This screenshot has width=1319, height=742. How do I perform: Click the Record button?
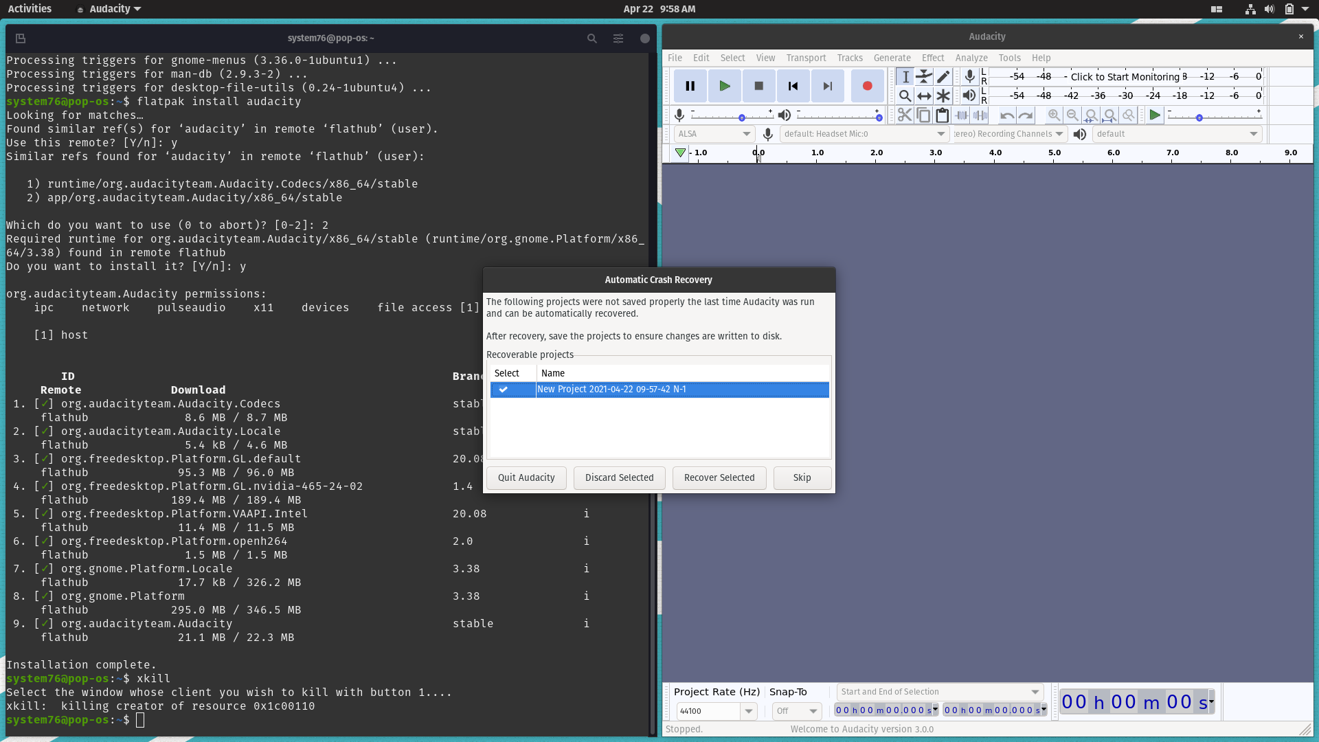pos(867,85)
